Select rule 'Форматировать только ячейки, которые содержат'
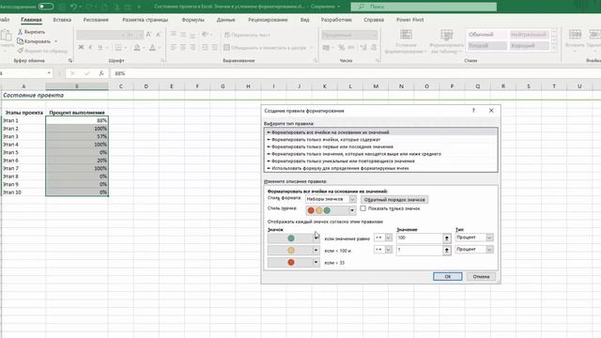Image resolution: width=601 pixels, height=338 pixels. click(381, 140)
